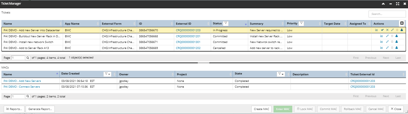Open the Date Created filter dropdown

[107, 74]
